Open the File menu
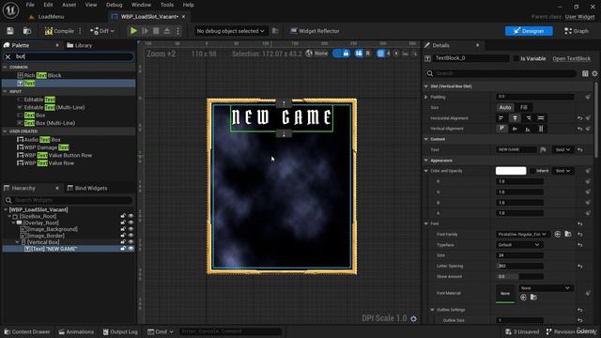Screen dimensions: 601x338 pyautogui.click(x=30, y=5)
